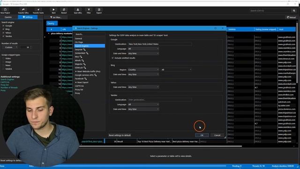Viewport: 300px width, 169px height.
Task: Open the Bing Date and time dropdown
Action: (x=143, y=74)
